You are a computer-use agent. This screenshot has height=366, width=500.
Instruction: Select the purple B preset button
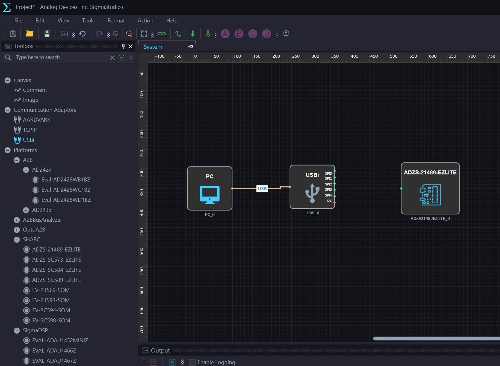[239, 33]
